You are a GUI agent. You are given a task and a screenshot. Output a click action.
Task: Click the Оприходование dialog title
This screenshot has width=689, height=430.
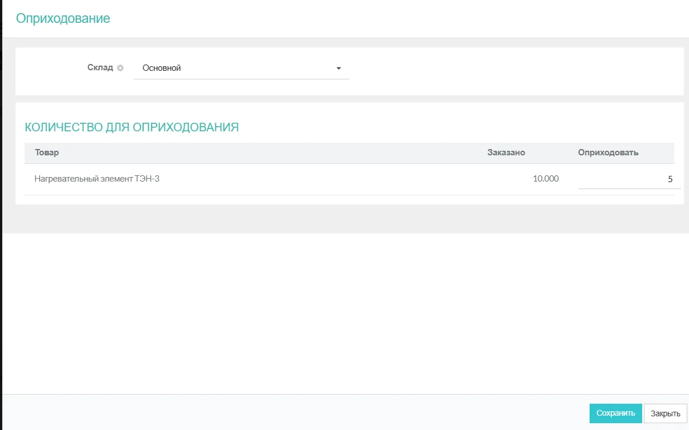point(63,18)
